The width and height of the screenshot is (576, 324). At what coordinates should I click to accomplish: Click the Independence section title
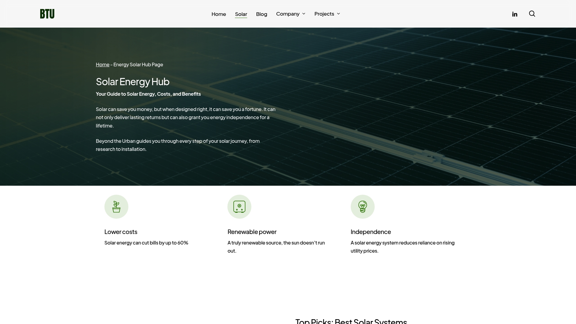[x=371, y=232]
